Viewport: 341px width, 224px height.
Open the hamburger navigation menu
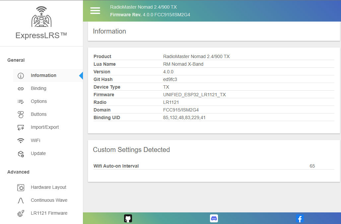(x=95, y=10)
